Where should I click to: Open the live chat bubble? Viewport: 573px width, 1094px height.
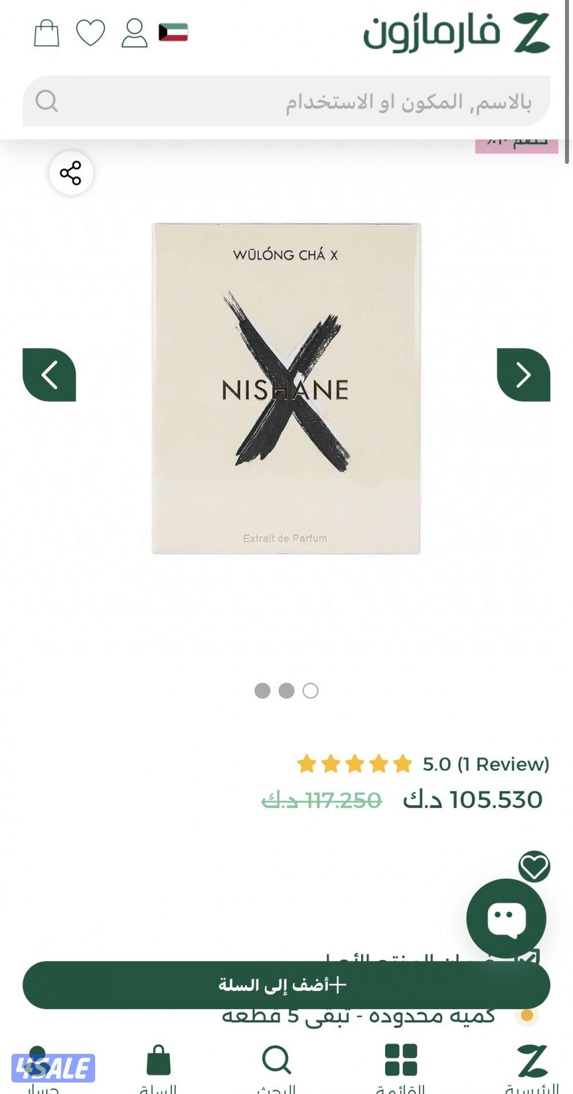pyautogui.click(x=506, y=918)
